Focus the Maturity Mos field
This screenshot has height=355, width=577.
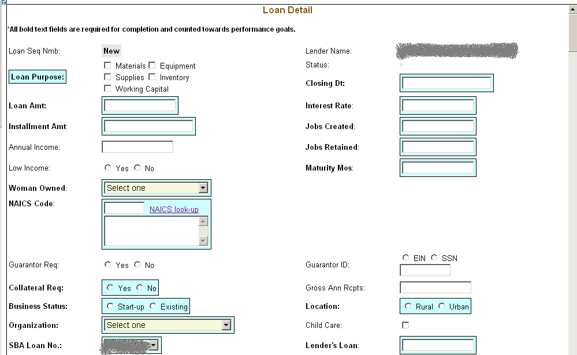[438, 168]
